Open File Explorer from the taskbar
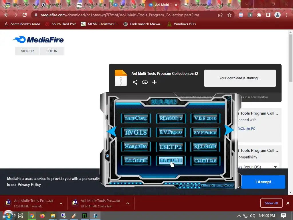 [53, 216]
